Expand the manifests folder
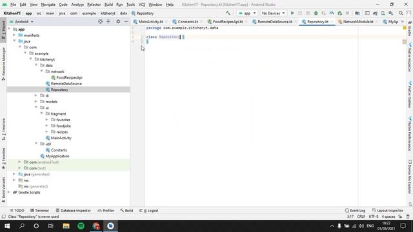413x232 pixels. pyautogui.click(x=14, y=35)
